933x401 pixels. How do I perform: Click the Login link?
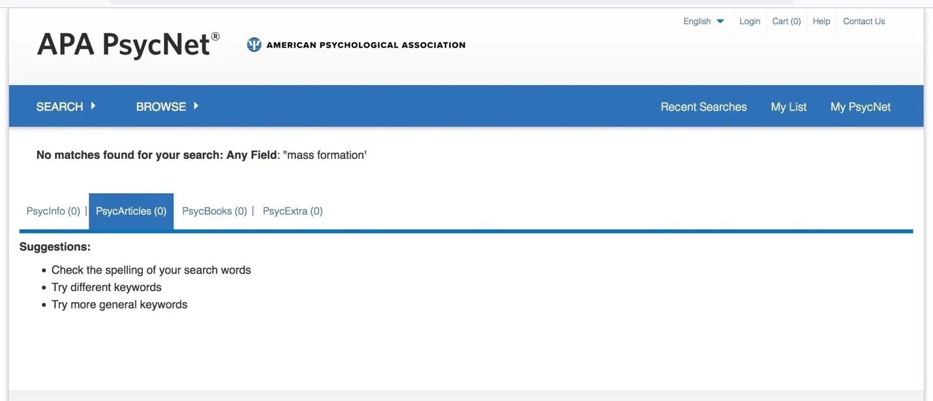(750, 21)
